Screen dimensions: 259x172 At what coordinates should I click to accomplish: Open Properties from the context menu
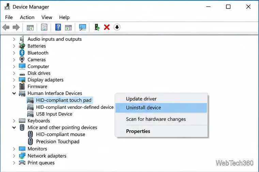(161, 131)
